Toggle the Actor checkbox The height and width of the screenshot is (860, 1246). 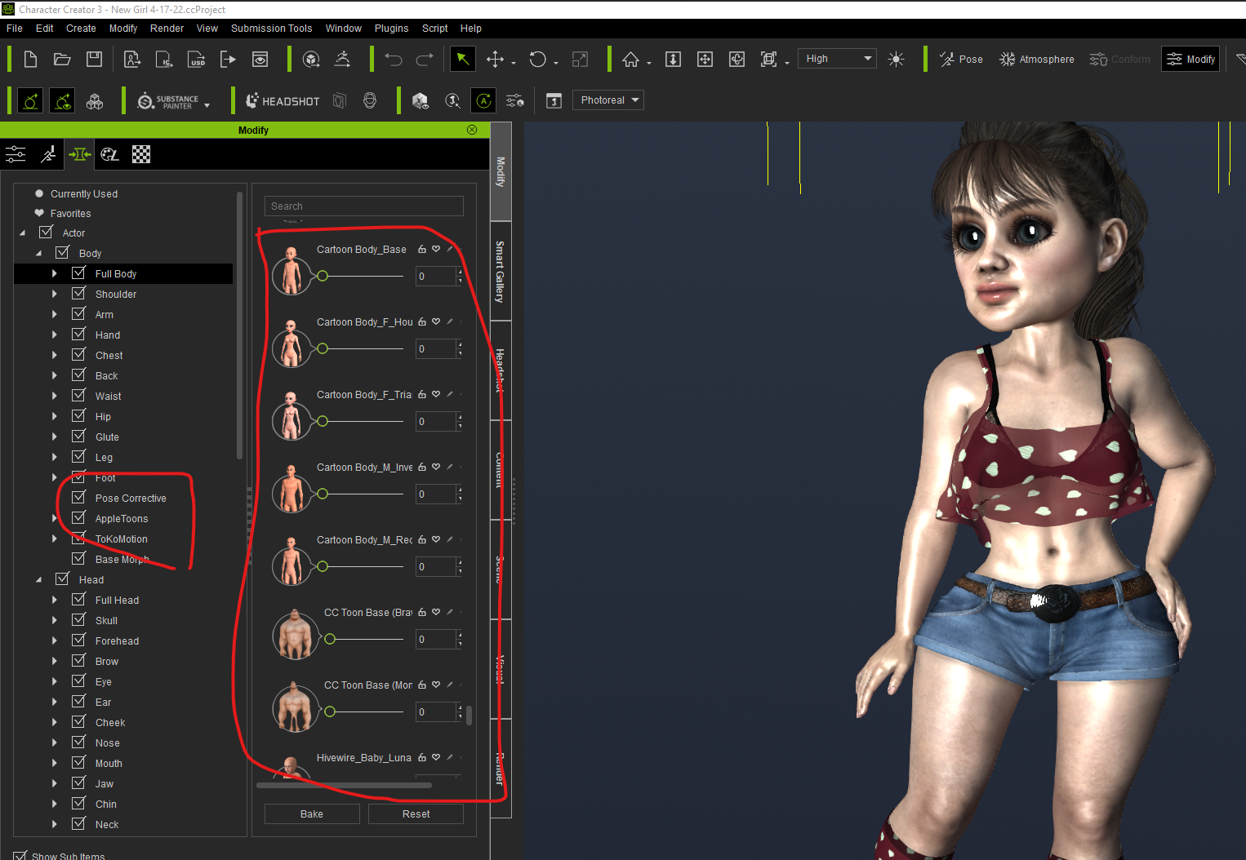(x=46, y=233)
